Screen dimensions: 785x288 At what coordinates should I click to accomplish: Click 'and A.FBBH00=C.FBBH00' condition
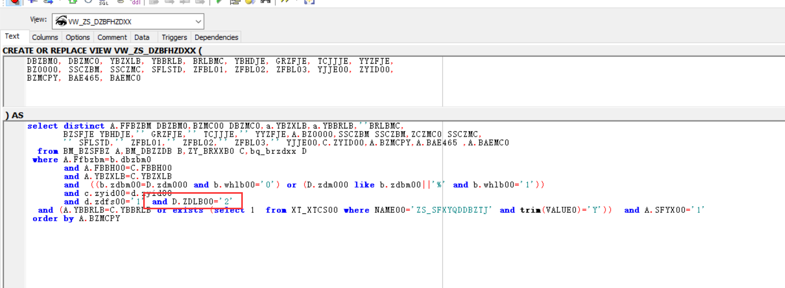[x=118, y=168]
